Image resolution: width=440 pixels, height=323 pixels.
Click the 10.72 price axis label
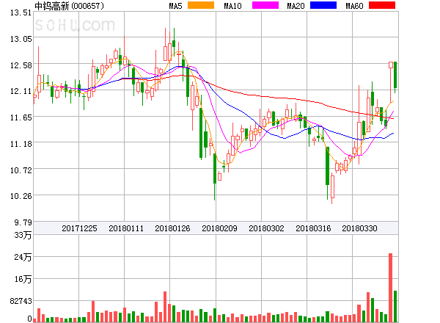click(x=21, y=170)
